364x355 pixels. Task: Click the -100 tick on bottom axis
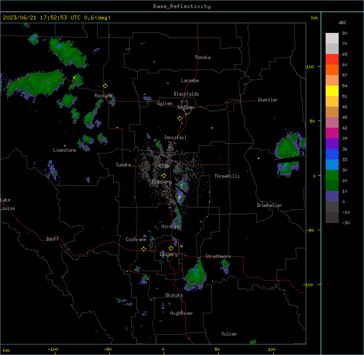tap(53, 349)
